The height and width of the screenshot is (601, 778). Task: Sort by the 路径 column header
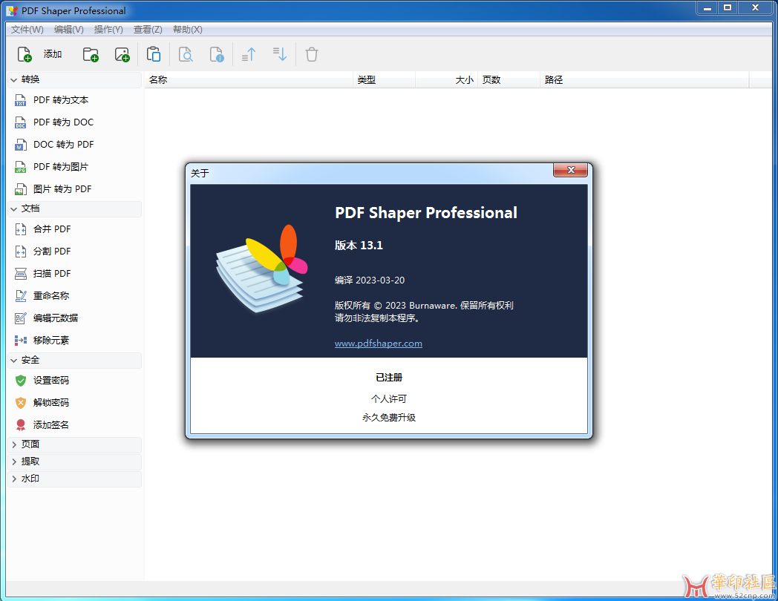644,80
